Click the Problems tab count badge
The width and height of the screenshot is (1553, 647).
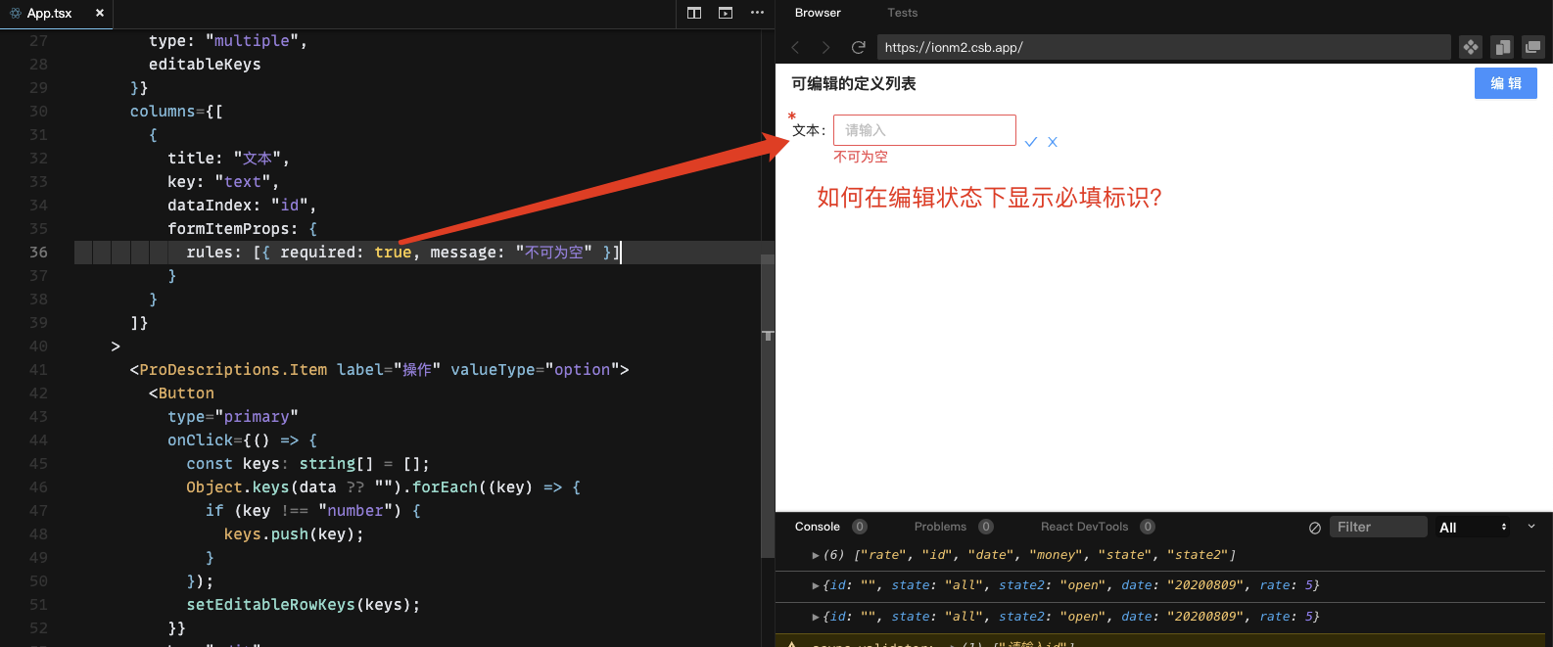click(986, 527)
